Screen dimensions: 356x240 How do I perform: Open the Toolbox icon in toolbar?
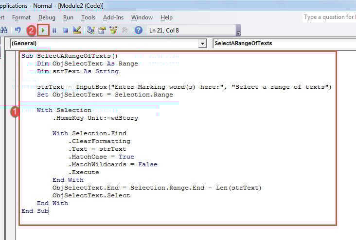pyautogui.click(x=125, y=30)
